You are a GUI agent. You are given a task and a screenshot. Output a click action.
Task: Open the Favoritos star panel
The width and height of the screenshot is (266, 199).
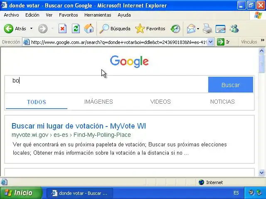tap(150, 29)
